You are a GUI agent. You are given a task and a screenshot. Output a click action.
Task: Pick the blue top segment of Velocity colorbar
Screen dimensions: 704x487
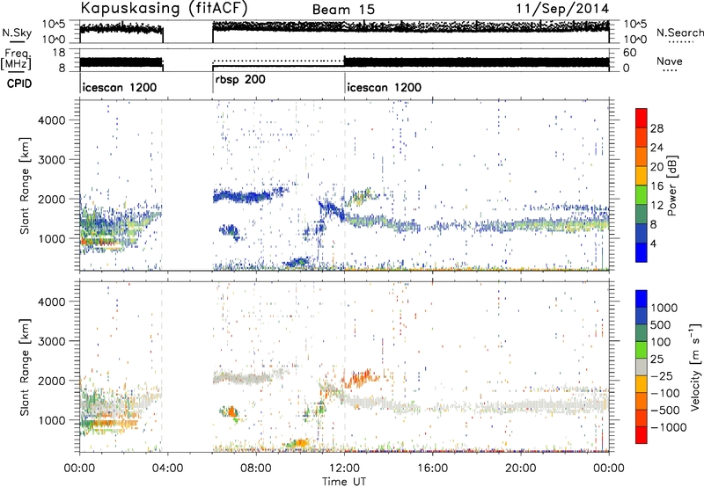click(x=642, y=299)
